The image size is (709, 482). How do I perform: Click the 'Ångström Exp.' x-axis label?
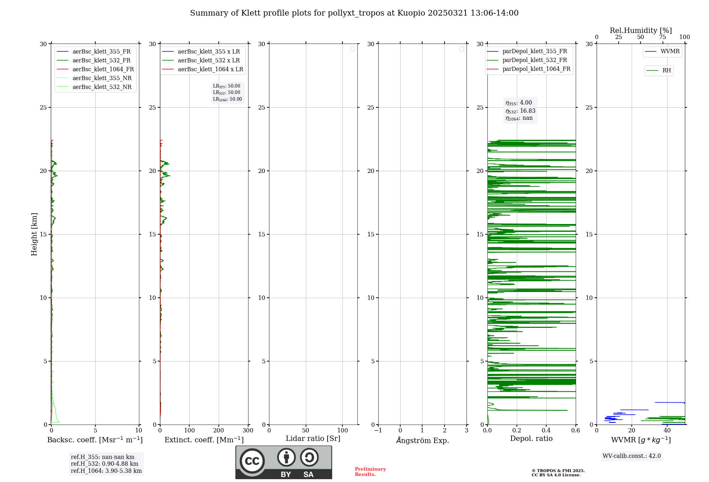[423, 440]
